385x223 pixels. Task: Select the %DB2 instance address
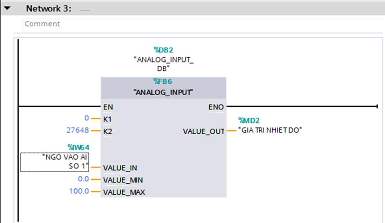[163, 50]
